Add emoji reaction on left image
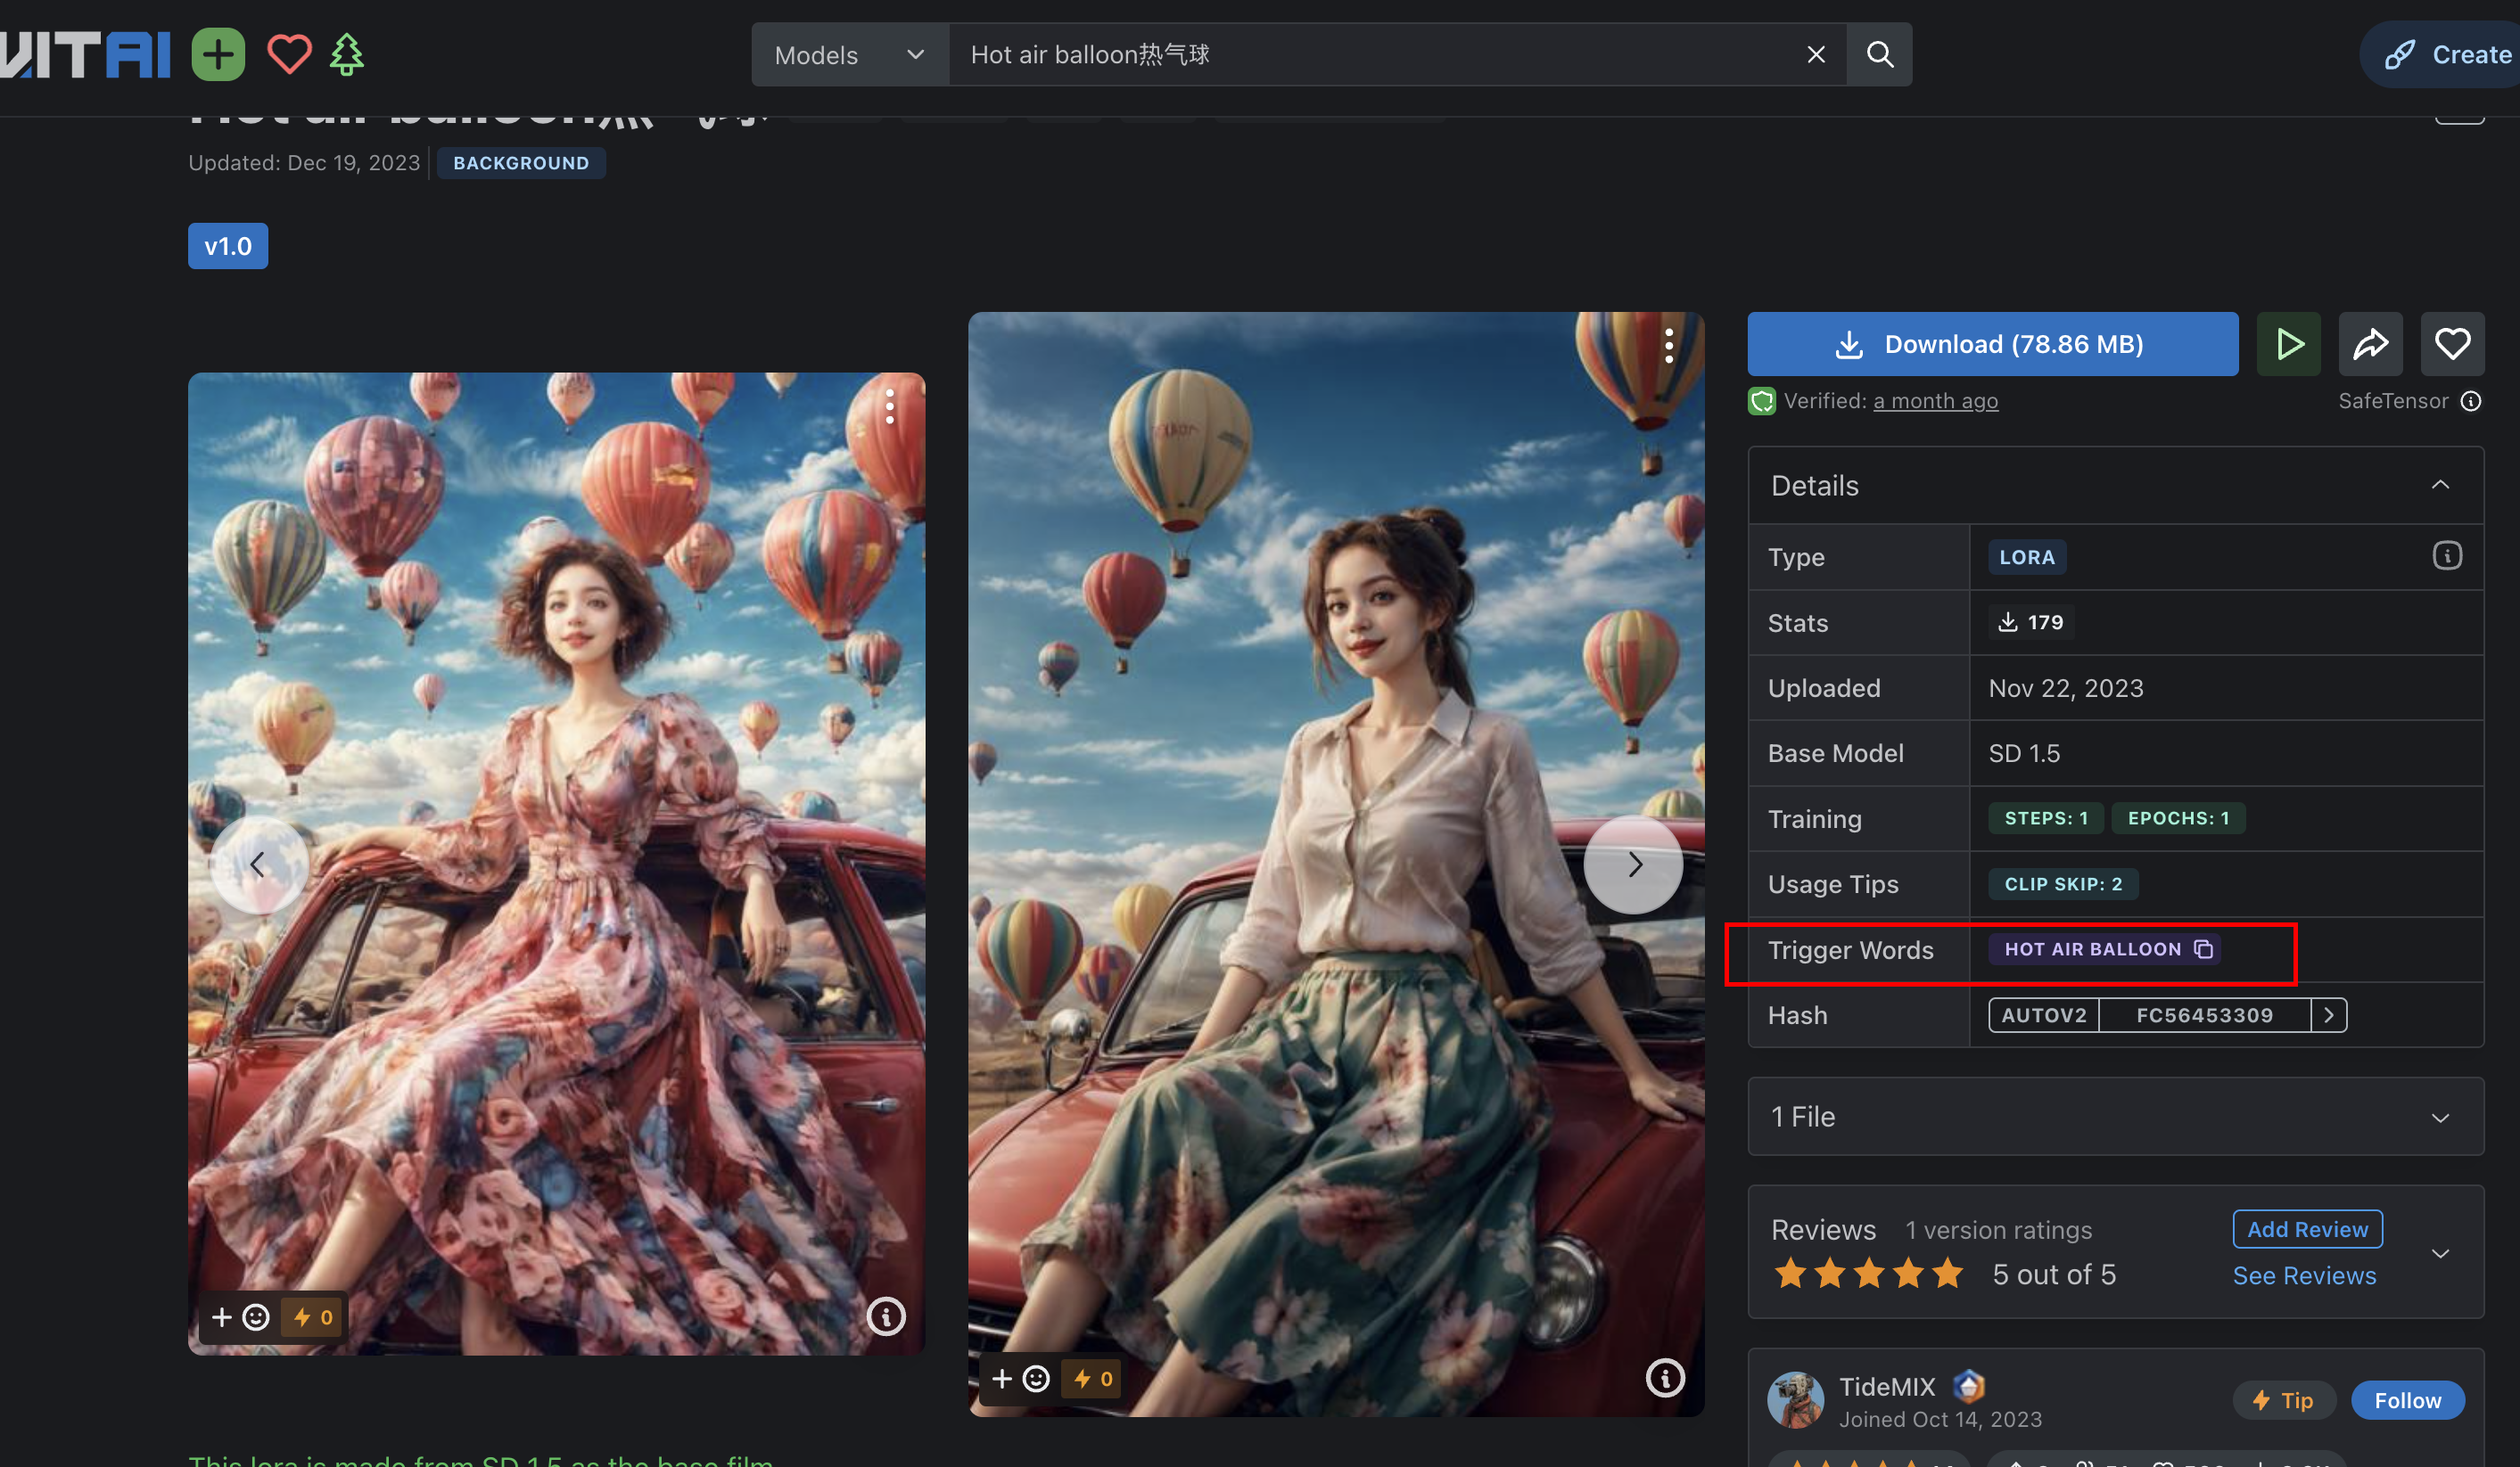The height and width of the screenshot is (1467, 2520). tap(255, 1317)
